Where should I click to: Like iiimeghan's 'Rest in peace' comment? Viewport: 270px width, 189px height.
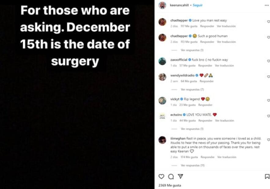[268, 140]
